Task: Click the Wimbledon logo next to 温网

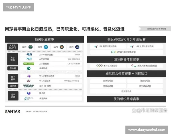Action: click(x=30, y=47)
